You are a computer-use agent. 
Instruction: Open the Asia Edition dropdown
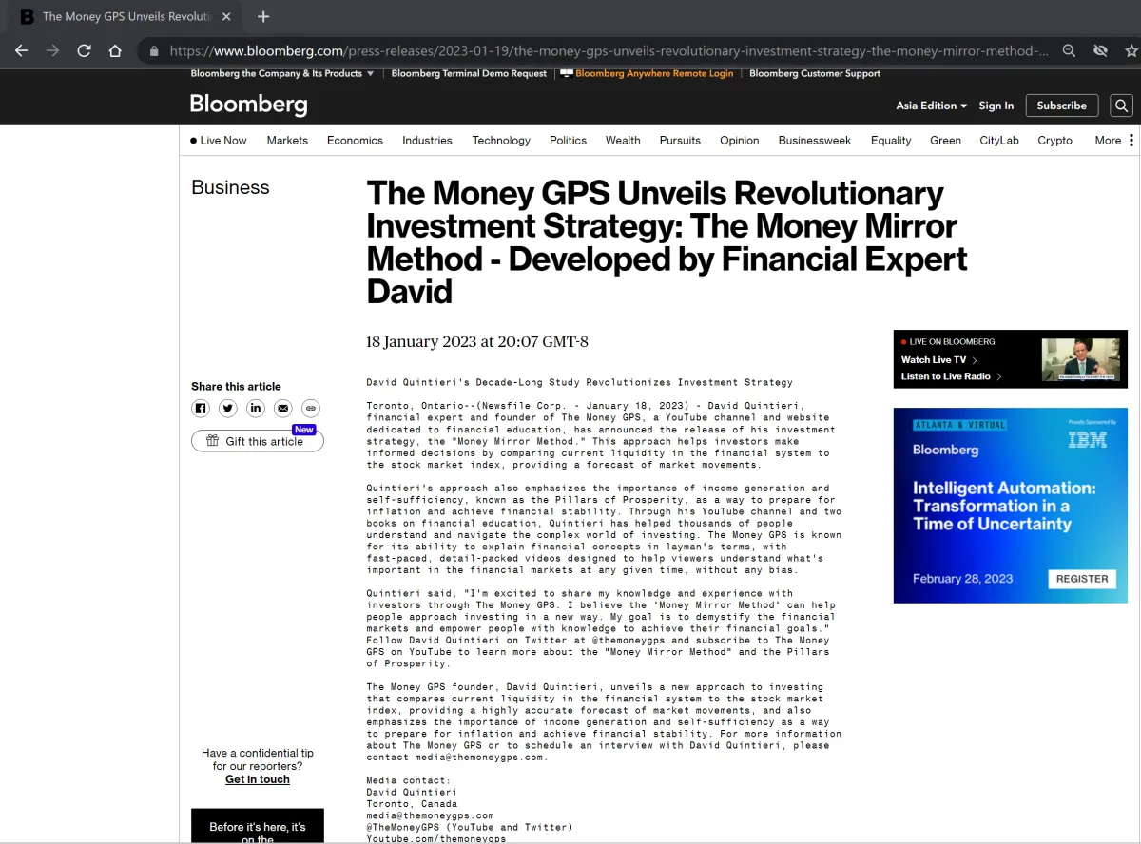click(x=932, y=105)
